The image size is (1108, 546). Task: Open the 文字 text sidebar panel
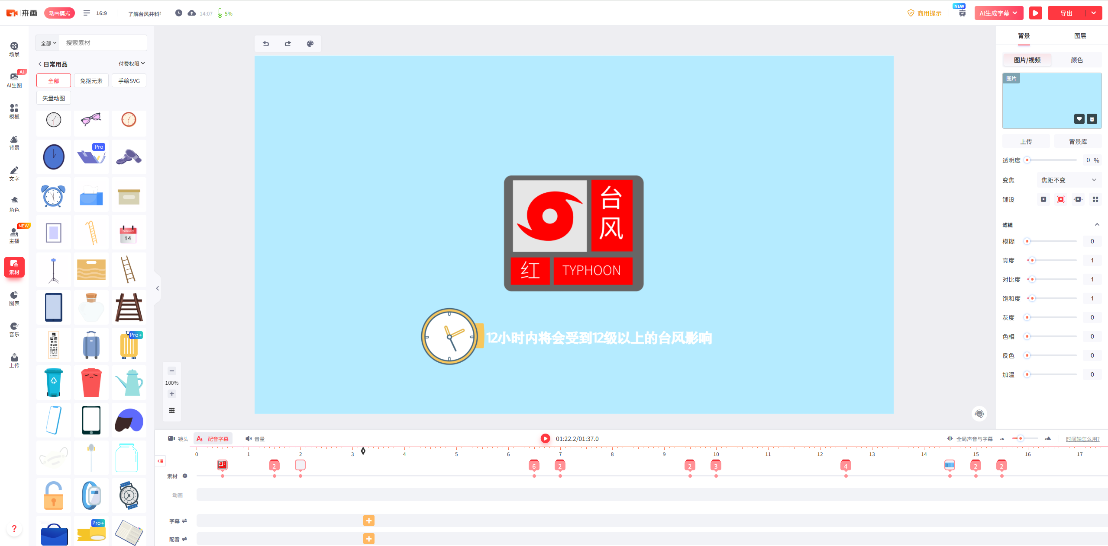[14, 174]
